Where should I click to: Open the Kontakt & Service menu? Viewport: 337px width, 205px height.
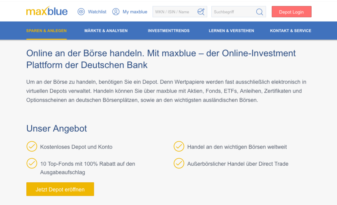(291, 31)
